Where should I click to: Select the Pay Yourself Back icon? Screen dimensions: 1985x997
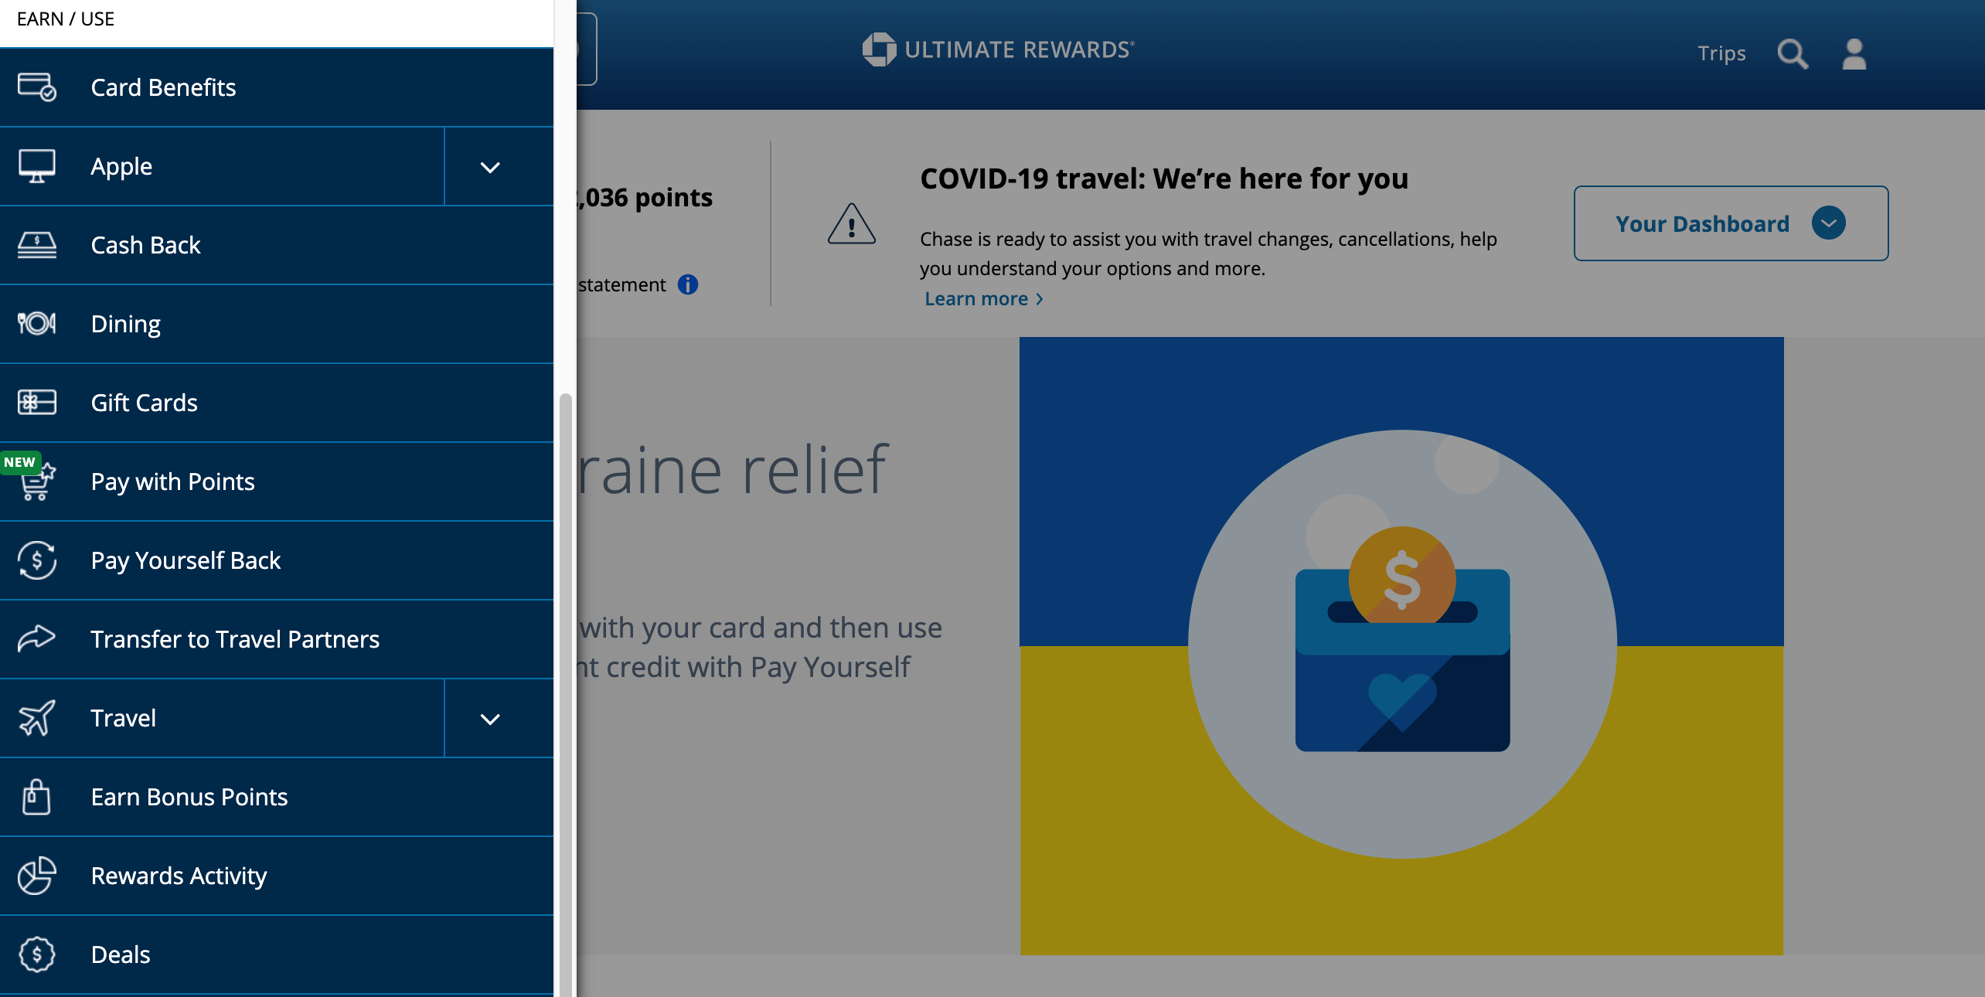[x=37, y=560]
